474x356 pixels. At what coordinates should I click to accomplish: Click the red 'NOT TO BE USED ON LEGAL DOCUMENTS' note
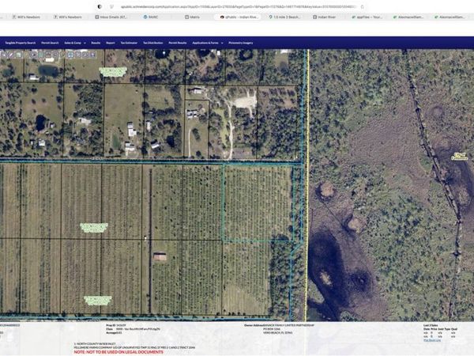click(118, 352)
